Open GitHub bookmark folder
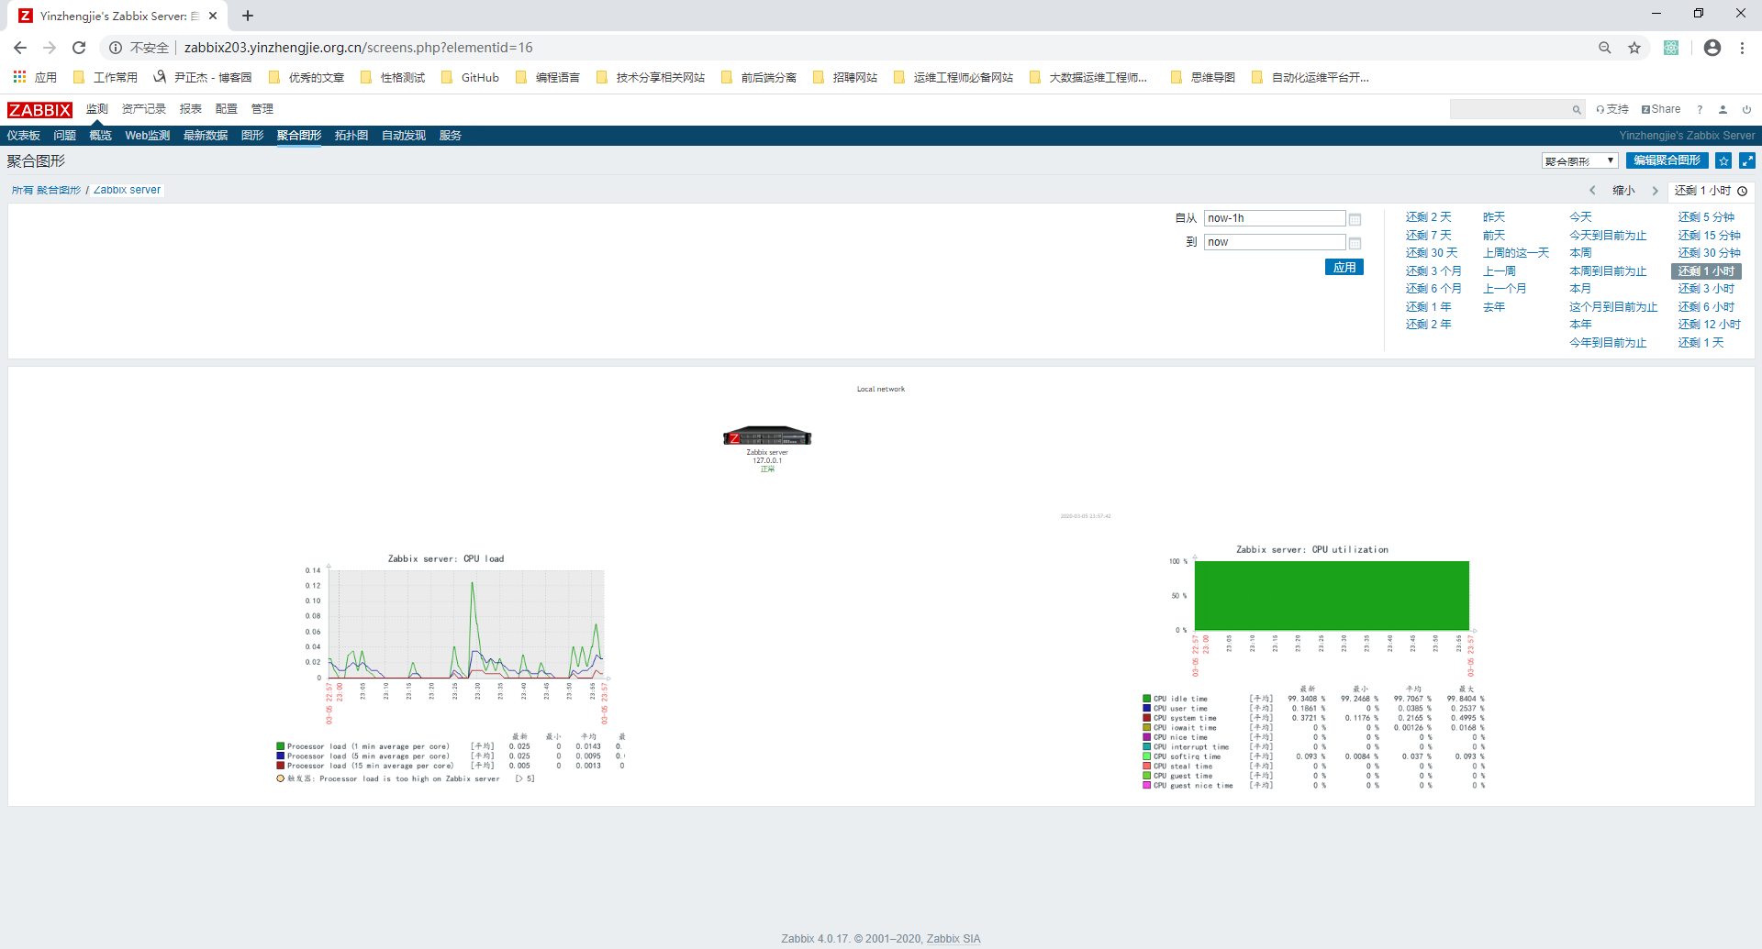The width and height of the screenshot is (1762, 949). click(471, 77)
